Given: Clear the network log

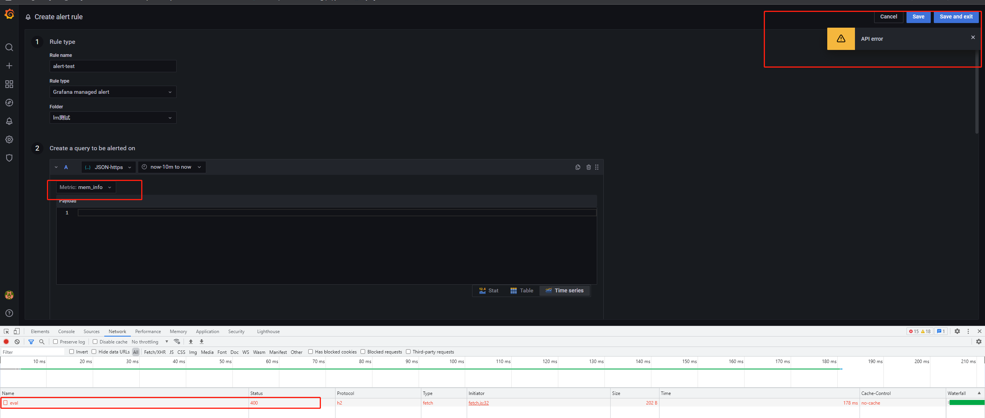Looking at the screenshot, I should [17, 342].
